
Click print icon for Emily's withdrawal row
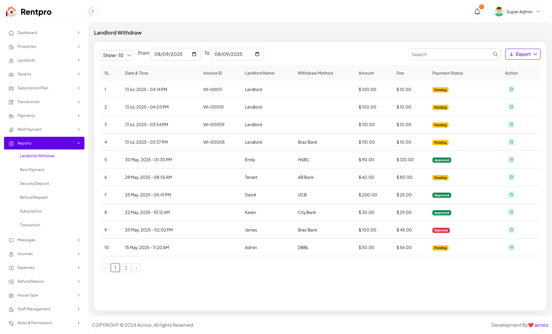(x=511, y=160)
